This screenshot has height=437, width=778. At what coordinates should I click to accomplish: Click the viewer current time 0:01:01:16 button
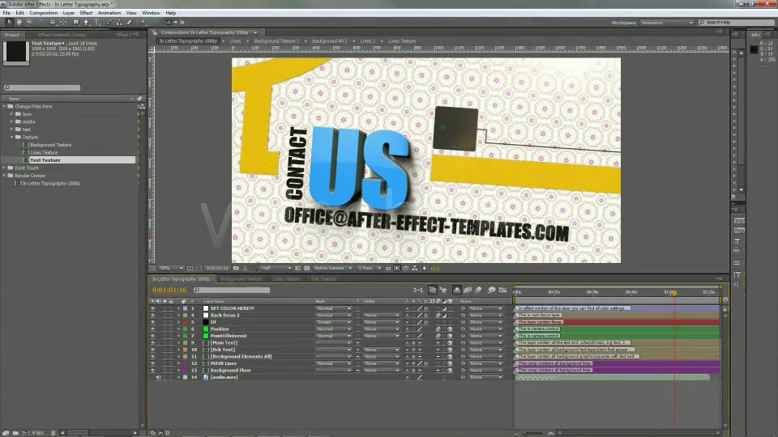pos(217,268)
